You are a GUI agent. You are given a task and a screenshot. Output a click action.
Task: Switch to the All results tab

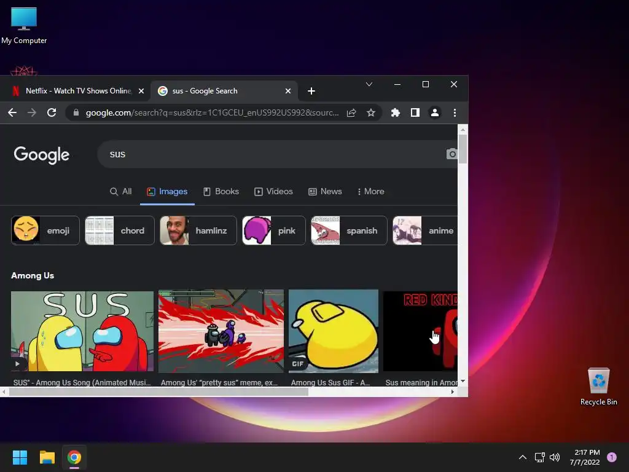click(121, 192)
